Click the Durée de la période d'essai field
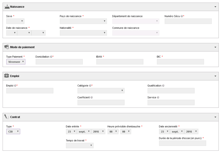This screenshot has width=222, height=153. pos(183,143)
